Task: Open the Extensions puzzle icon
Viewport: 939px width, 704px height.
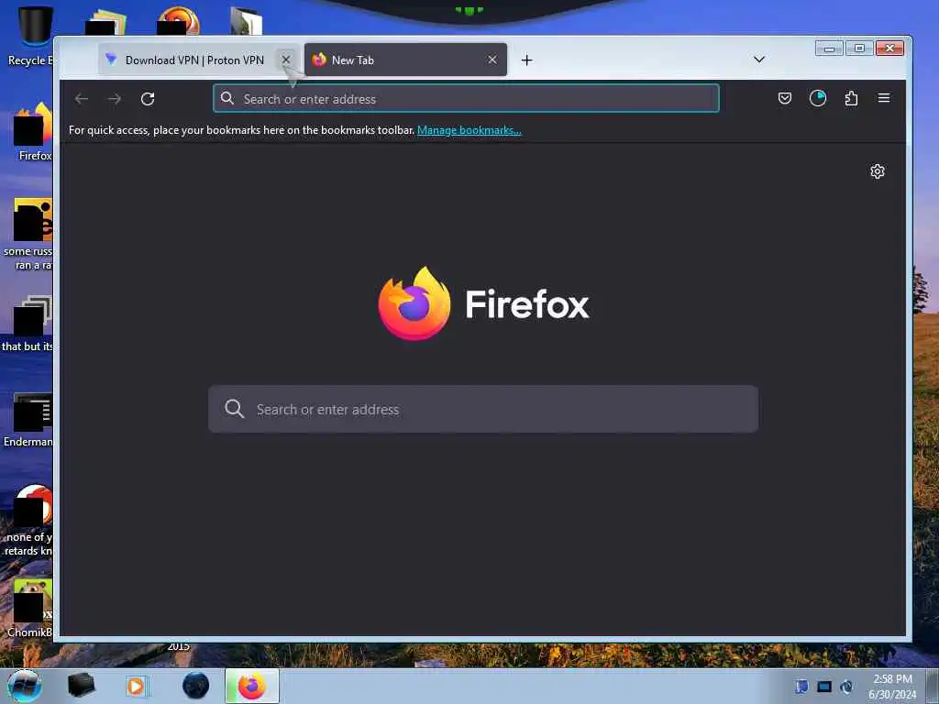Action: click(851, 98)
